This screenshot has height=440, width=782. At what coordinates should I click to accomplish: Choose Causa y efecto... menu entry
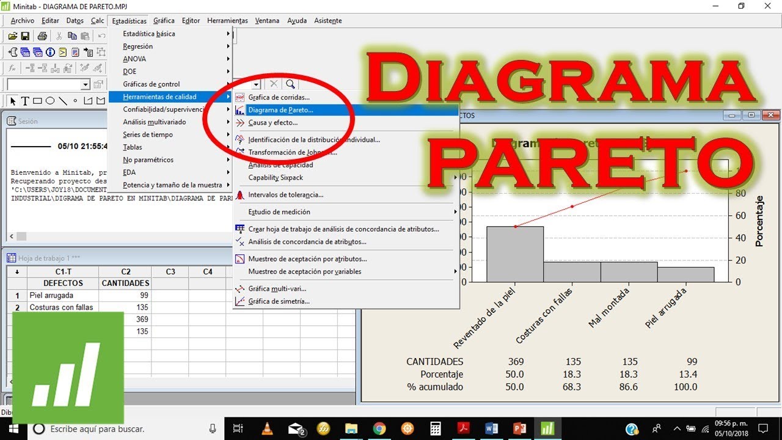click(346, 123)
